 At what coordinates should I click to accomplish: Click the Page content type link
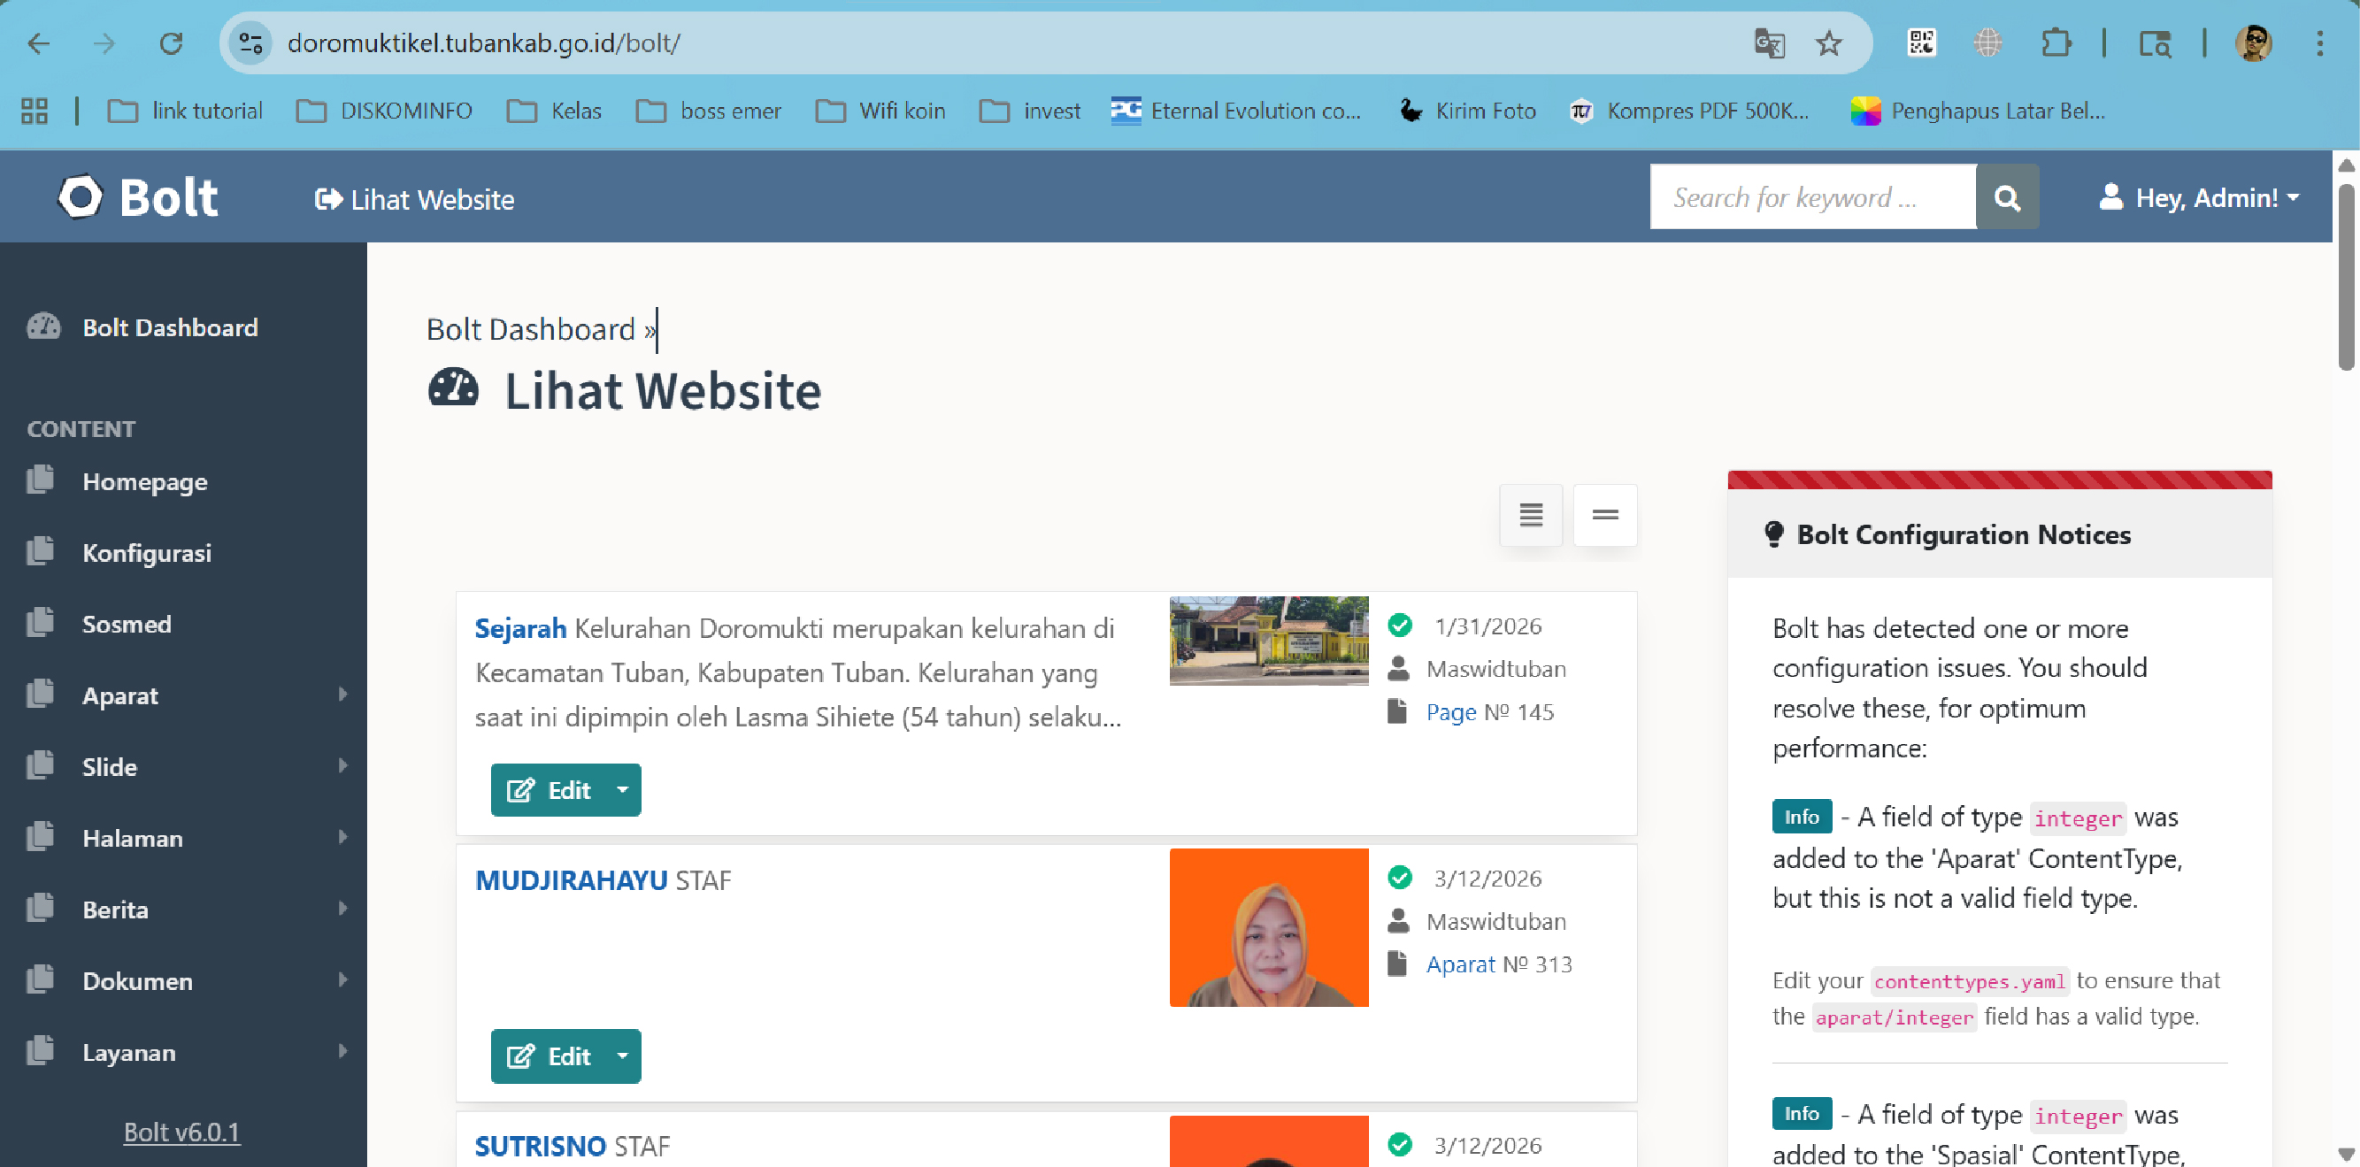click(x=1451, y=711)
